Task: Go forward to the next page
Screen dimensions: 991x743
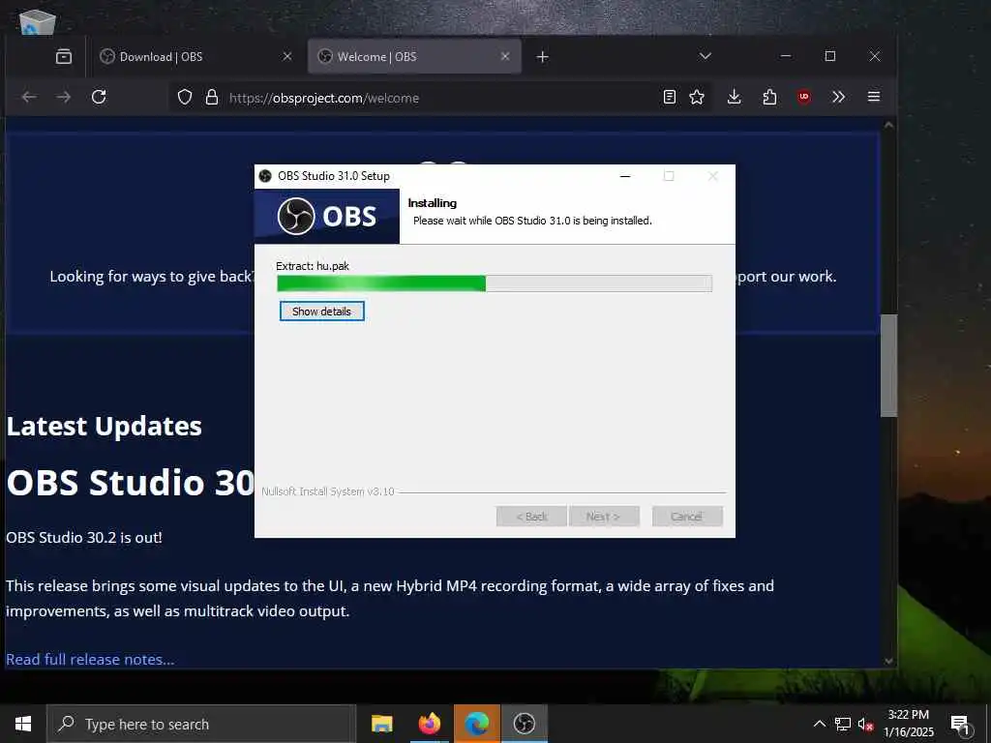Action: pos(63,98)
